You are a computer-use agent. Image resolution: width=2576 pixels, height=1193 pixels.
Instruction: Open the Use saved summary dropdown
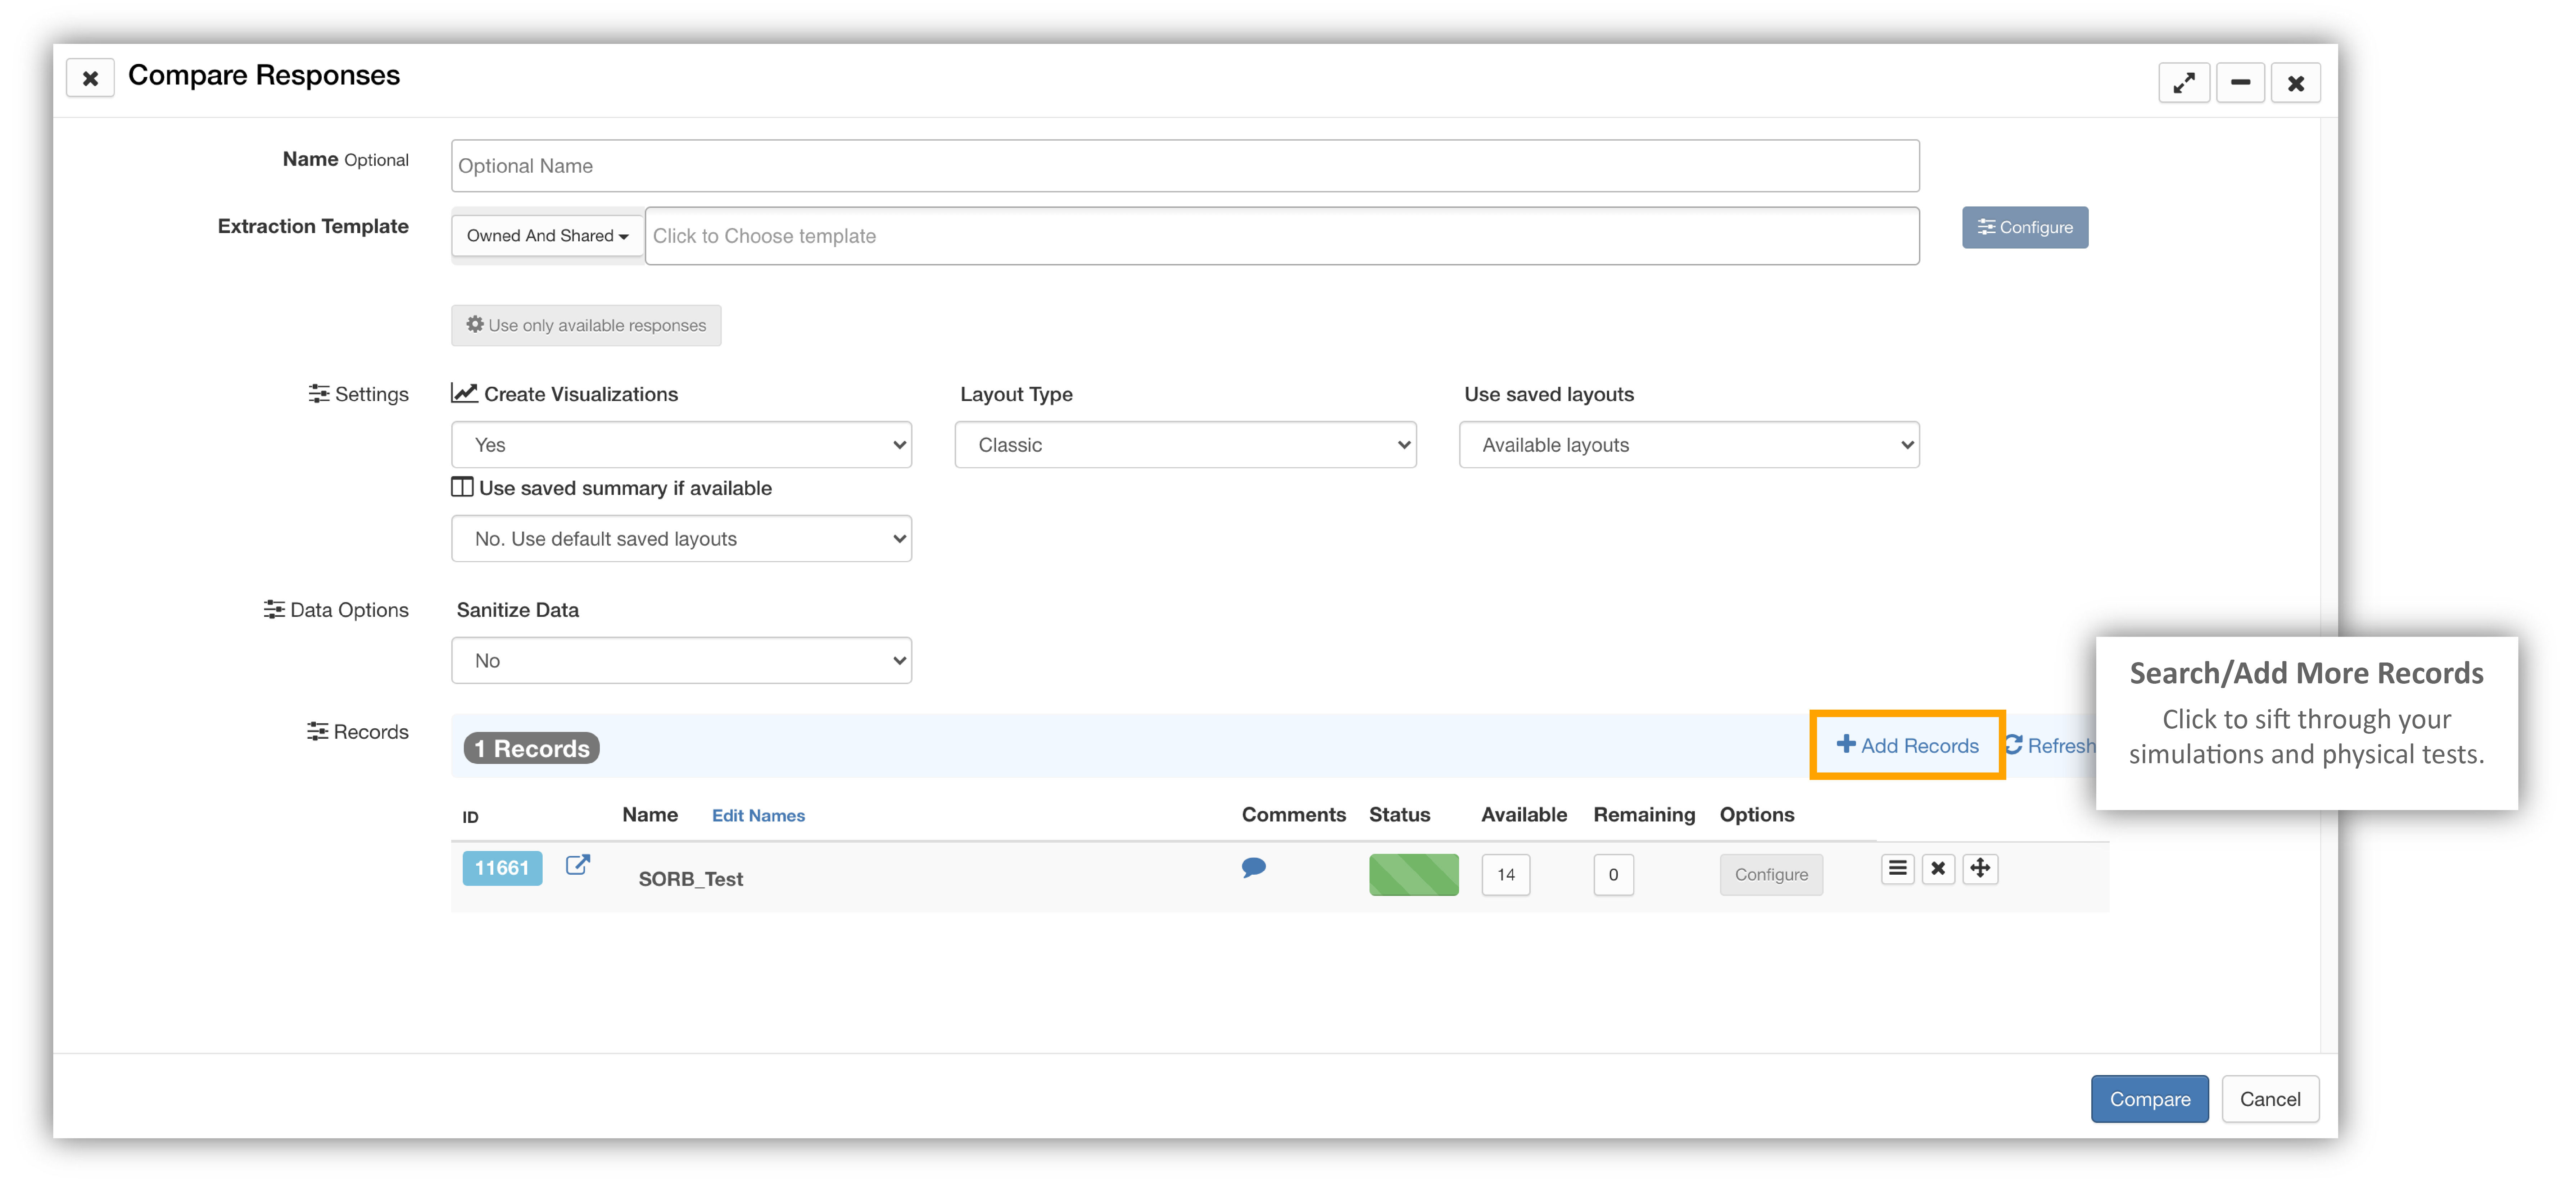pos(682,538)
